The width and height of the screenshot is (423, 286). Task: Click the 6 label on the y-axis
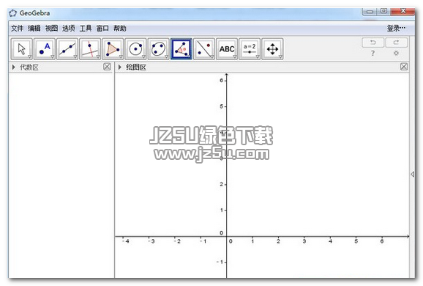[222, 80]
